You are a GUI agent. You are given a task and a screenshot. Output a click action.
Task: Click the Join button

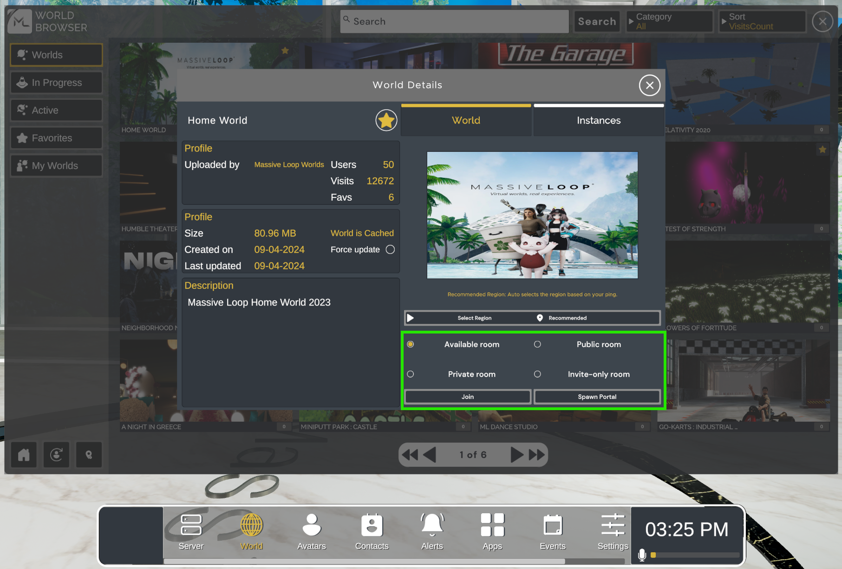(x=468, y=397)
